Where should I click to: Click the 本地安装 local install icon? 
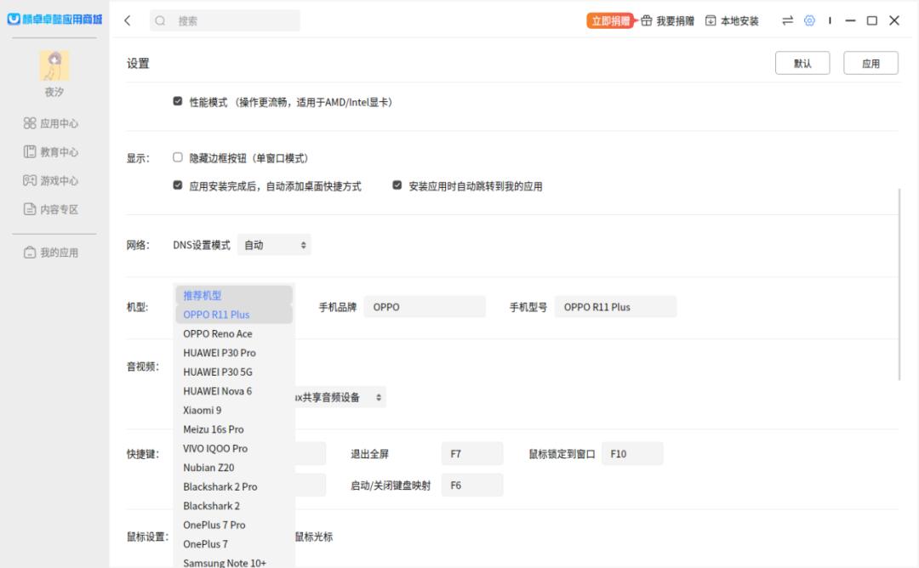709,20
